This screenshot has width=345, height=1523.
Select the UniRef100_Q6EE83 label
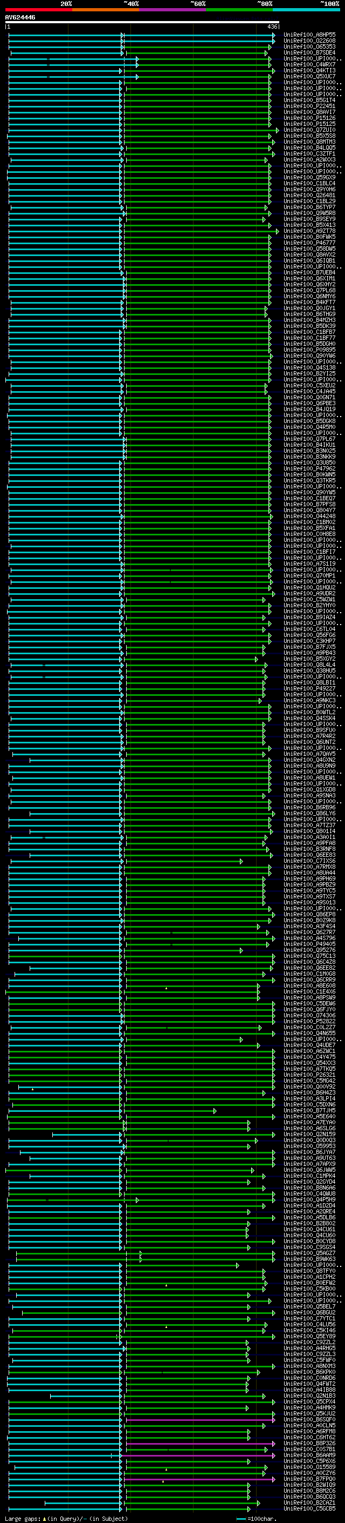pos(309,854)
